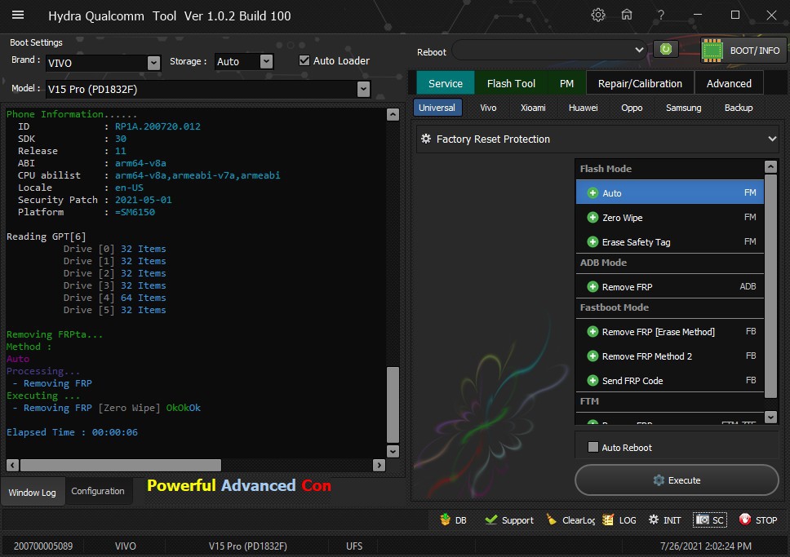Open the DB database button

click(453, 519)
